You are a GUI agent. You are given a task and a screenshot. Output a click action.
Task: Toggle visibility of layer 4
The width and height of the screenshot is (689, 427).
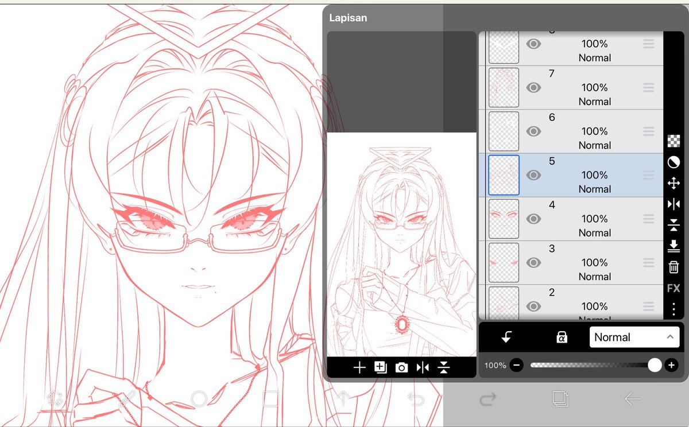tap(533, 219)
